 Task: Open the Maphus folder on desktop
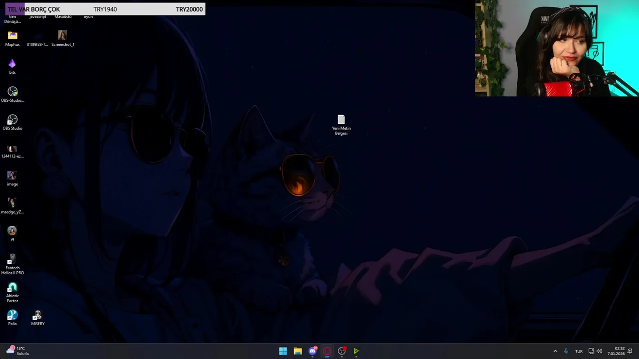pyautogui.click(x=12, y=38)
